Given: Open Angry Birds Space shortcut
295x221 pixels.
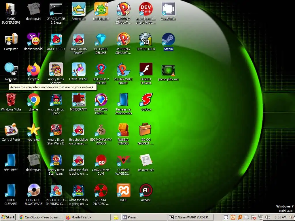Looking at the screenshot, I should coord(56,100).
